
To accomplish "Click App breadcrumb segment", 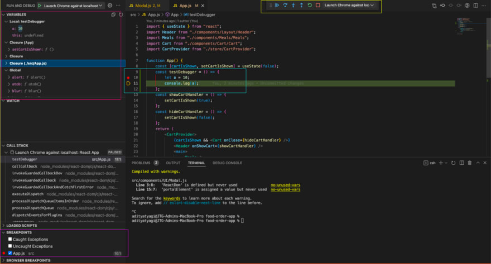I will pos(175,14).
